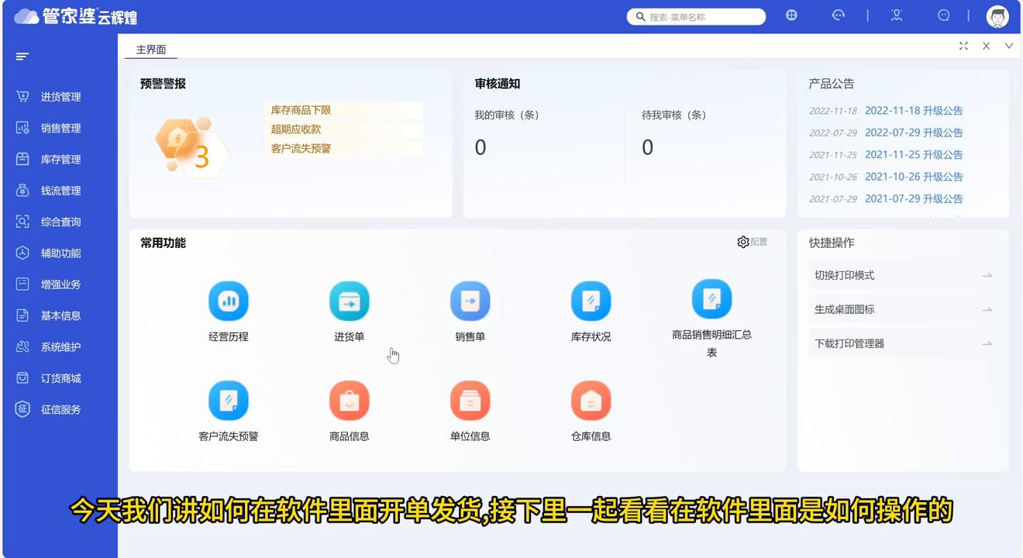The image size is (1023, 558).
Task: Select the 主界面 tab
Action: point(152,49)
